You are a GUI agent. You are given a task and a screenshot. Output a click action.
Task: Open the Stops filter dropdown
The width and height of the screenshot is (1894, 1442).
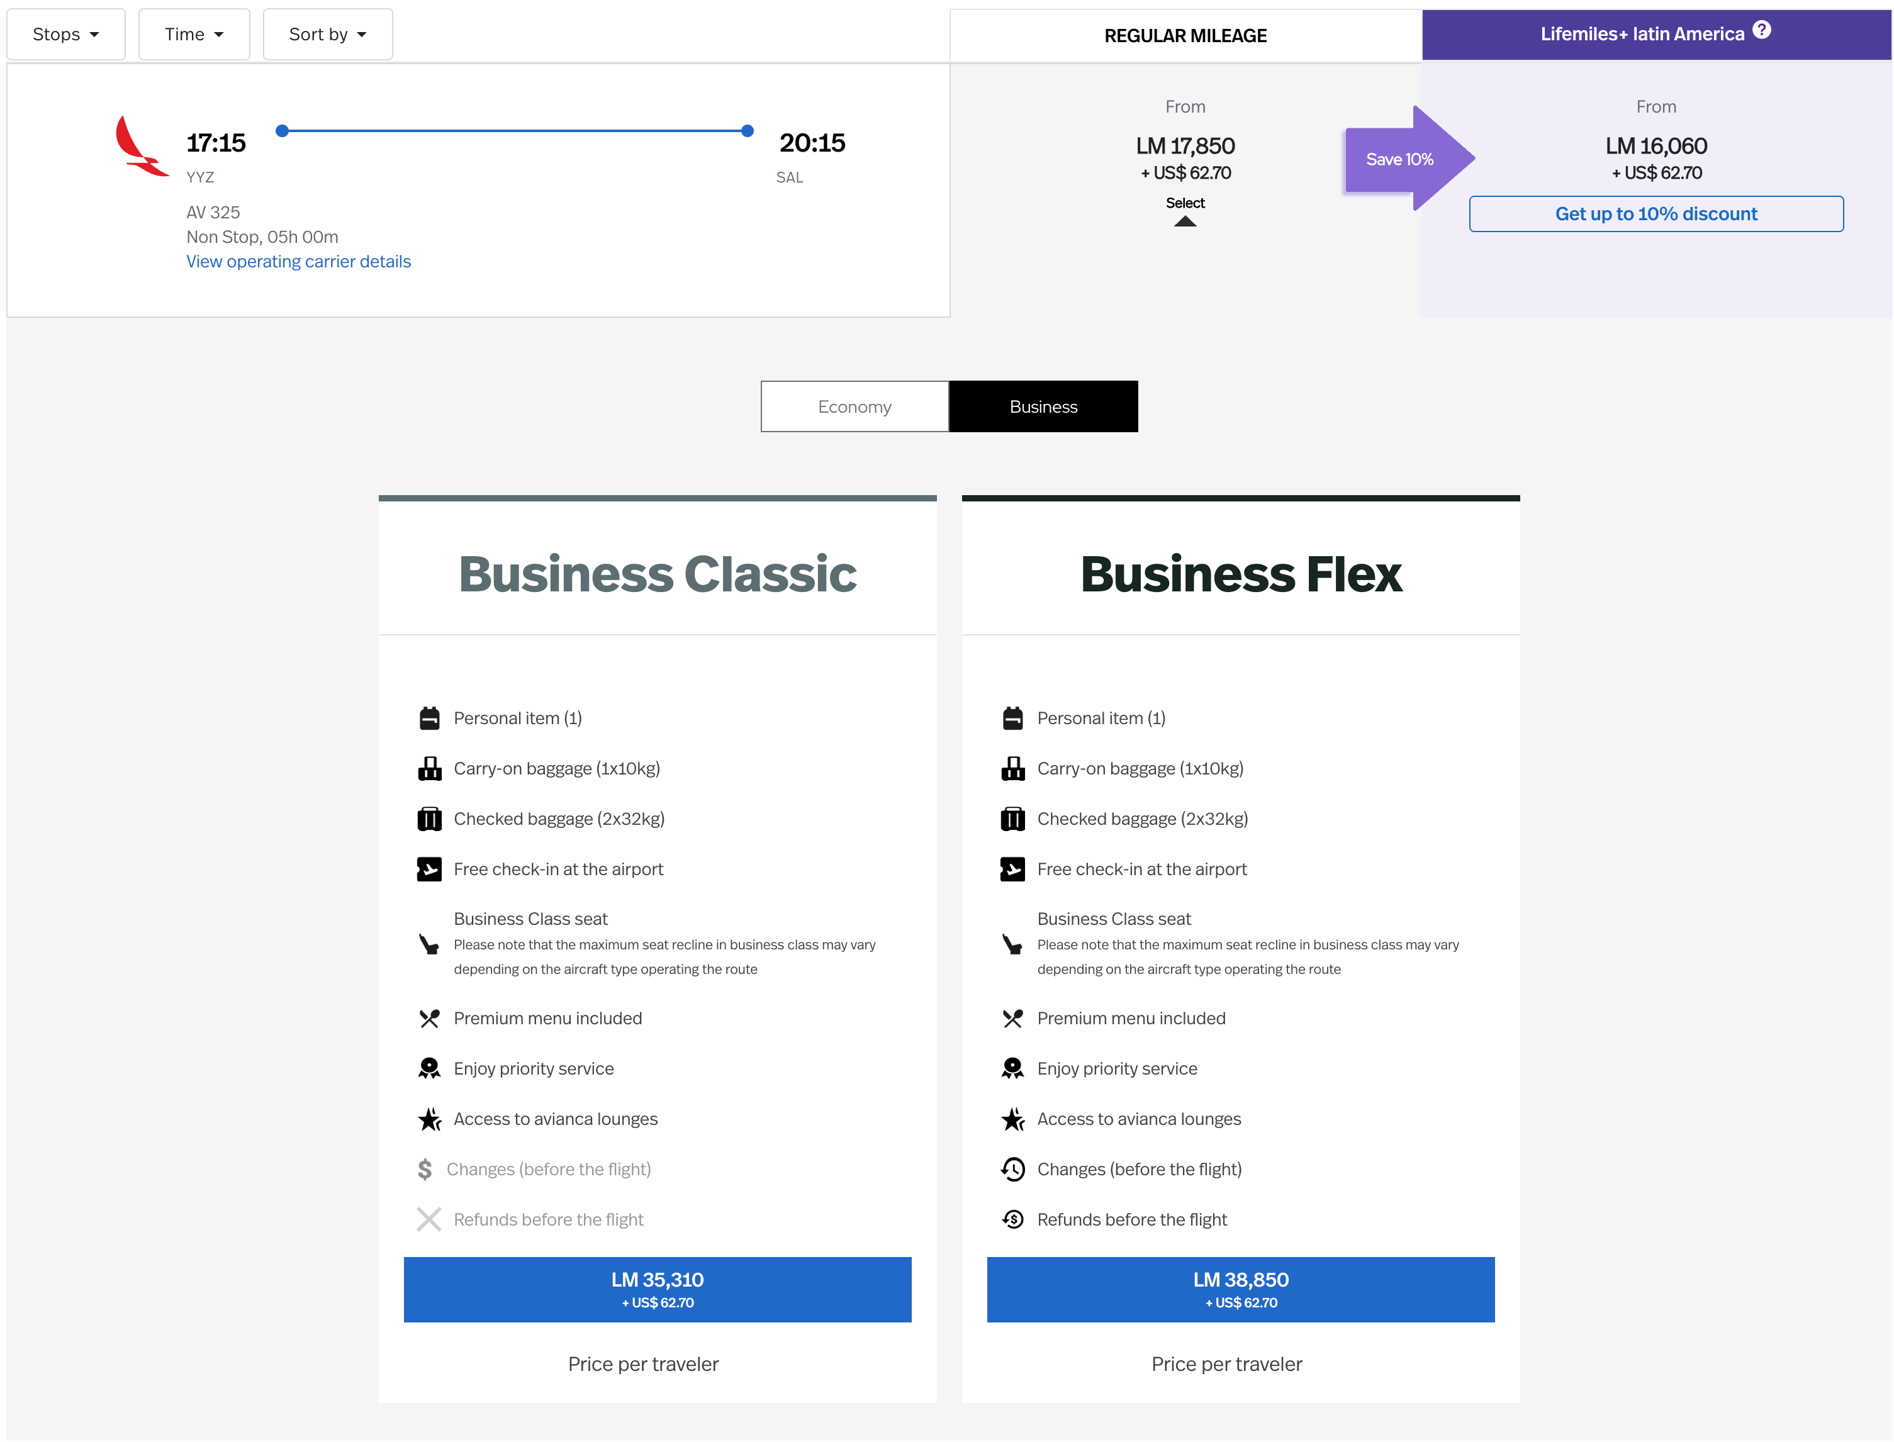coord(66,35)
